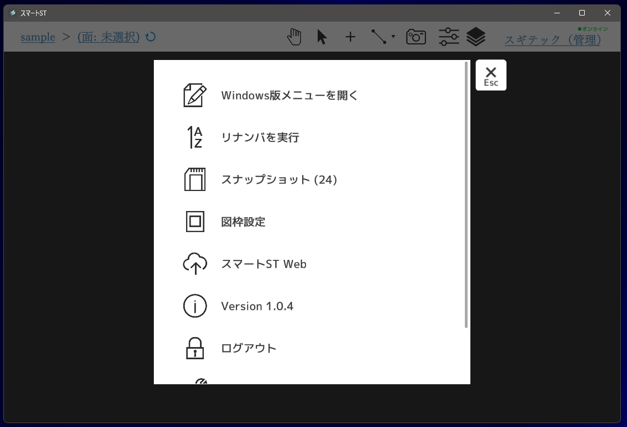Click the plus add-point tool
This screenshot has height=427, width=627.
tap(350, 37)
